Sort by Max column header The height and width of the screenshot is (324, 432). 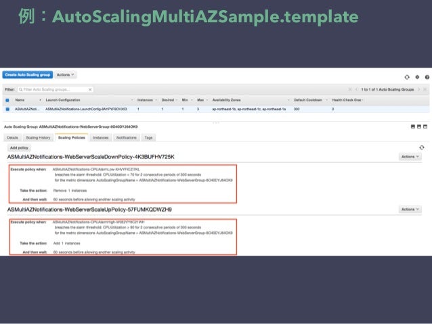tap(200, 100)
